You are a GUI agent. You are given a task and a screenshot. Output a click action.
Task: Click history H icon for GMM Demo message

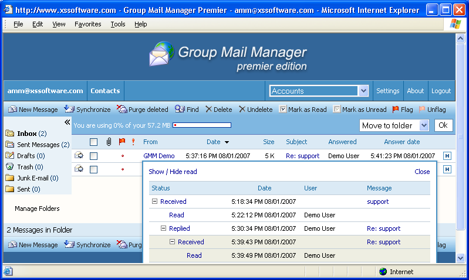point(447,156)
